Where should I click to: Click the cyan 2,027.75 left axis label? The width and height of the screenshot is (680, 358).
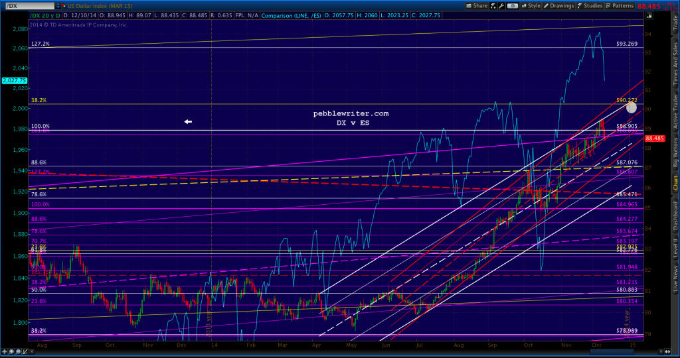pyautogui.click(x=15, y=80)
